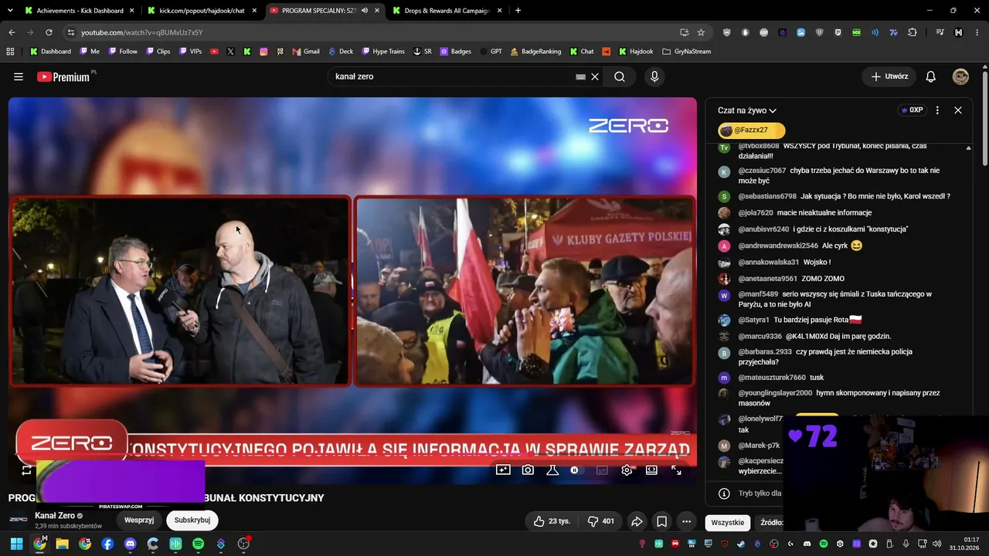Screen dimensions: 989x556
Task: Switch to the kick.com/popout/hajdook/chat tab
Action: pyautogui.click(x=202, y=11)
